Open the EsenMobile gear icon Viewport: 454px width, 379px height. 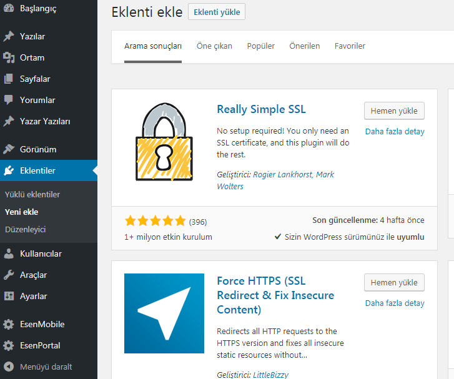click(x=9, y=324)
